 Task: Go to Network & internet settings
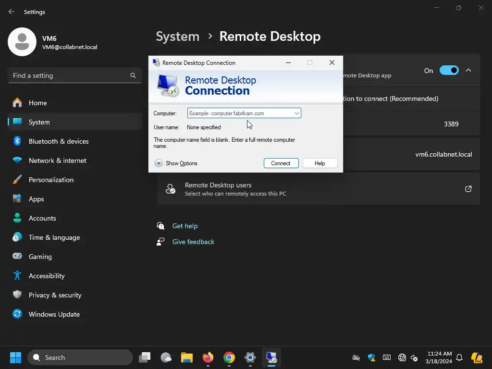pos(74,160)
